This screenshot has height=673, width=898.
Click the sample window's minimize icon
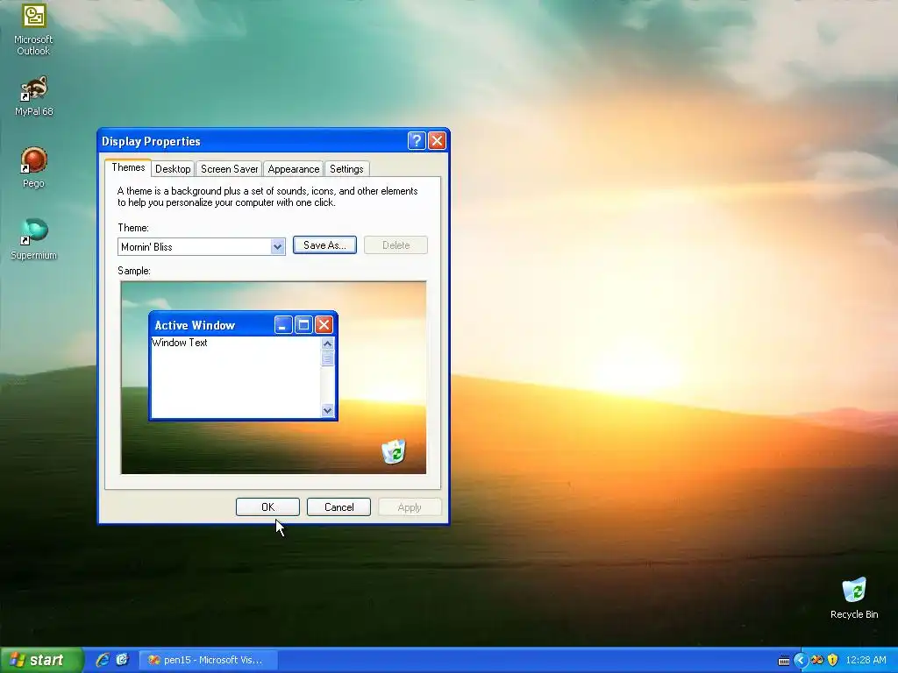(x=283, y=325)
